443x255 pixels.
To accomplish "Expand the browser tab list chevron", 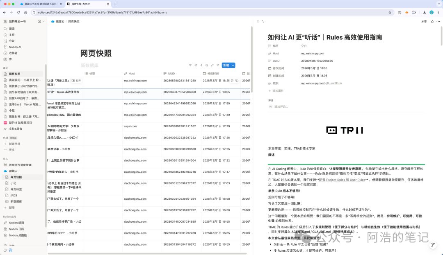I will pos(439,4).
